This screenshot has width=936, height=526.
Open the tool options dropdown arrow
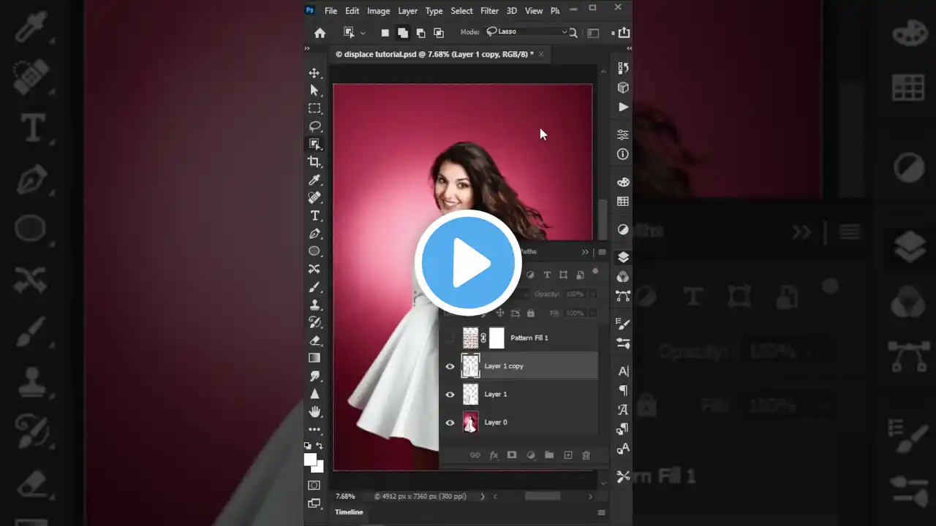pyautogui.click(x=361, y=32)
